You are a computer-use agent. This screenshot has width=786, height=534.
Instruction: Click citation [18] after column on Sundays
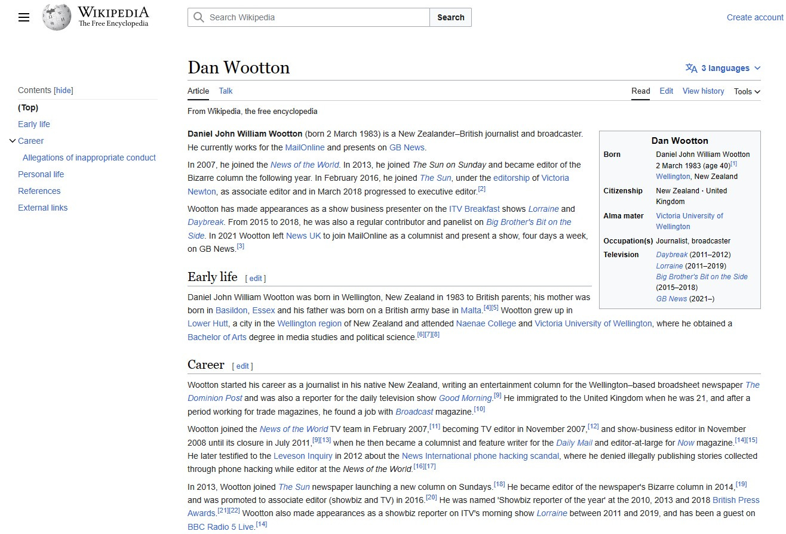point(499,484)
